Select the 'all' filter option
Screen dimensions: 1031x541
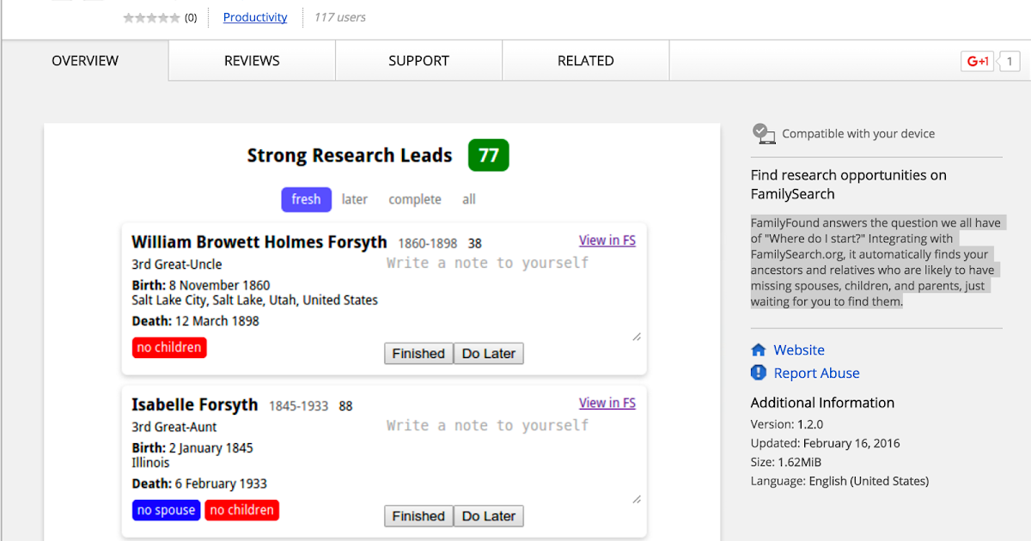468,199
